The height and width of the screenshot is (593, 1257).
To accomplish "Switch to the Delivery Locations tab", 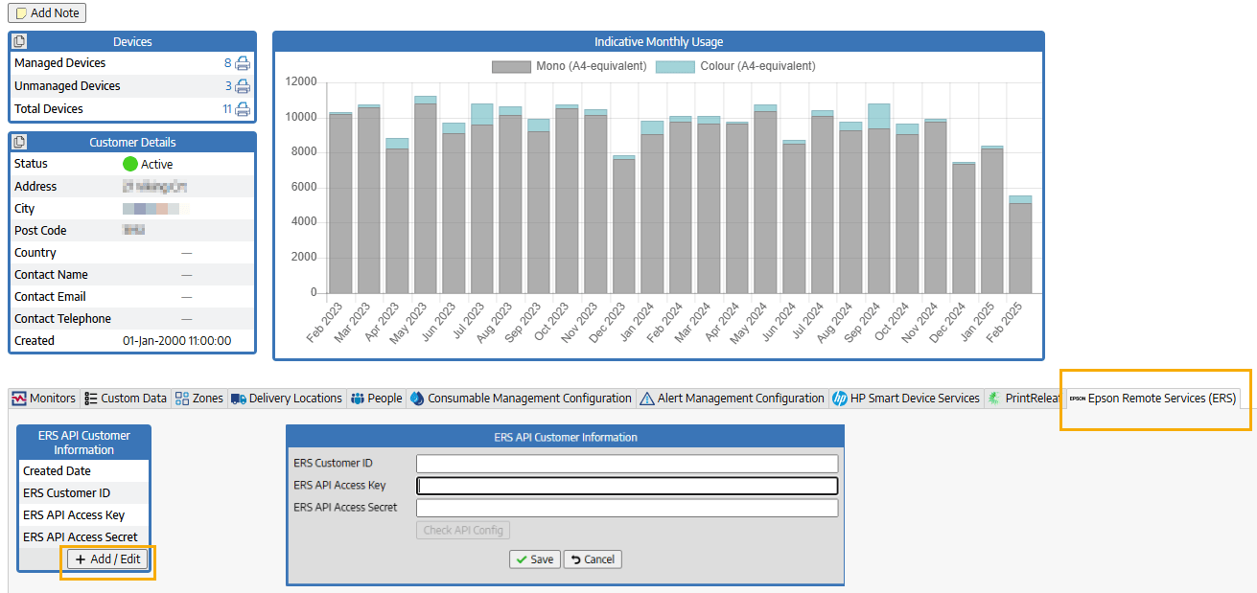I will tap(287, 399).
